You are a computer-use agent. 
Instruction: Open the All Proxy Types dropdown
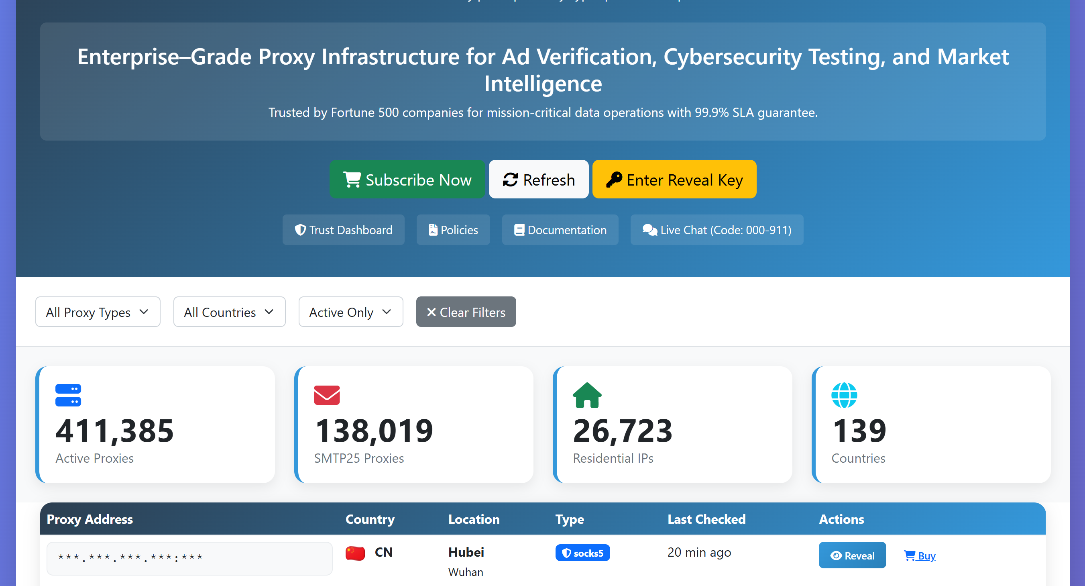(x=98, y=312)
